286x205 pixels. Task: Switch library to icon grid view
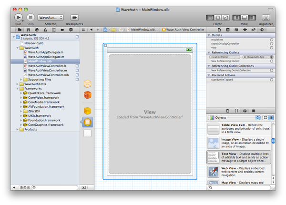point(266,118)
